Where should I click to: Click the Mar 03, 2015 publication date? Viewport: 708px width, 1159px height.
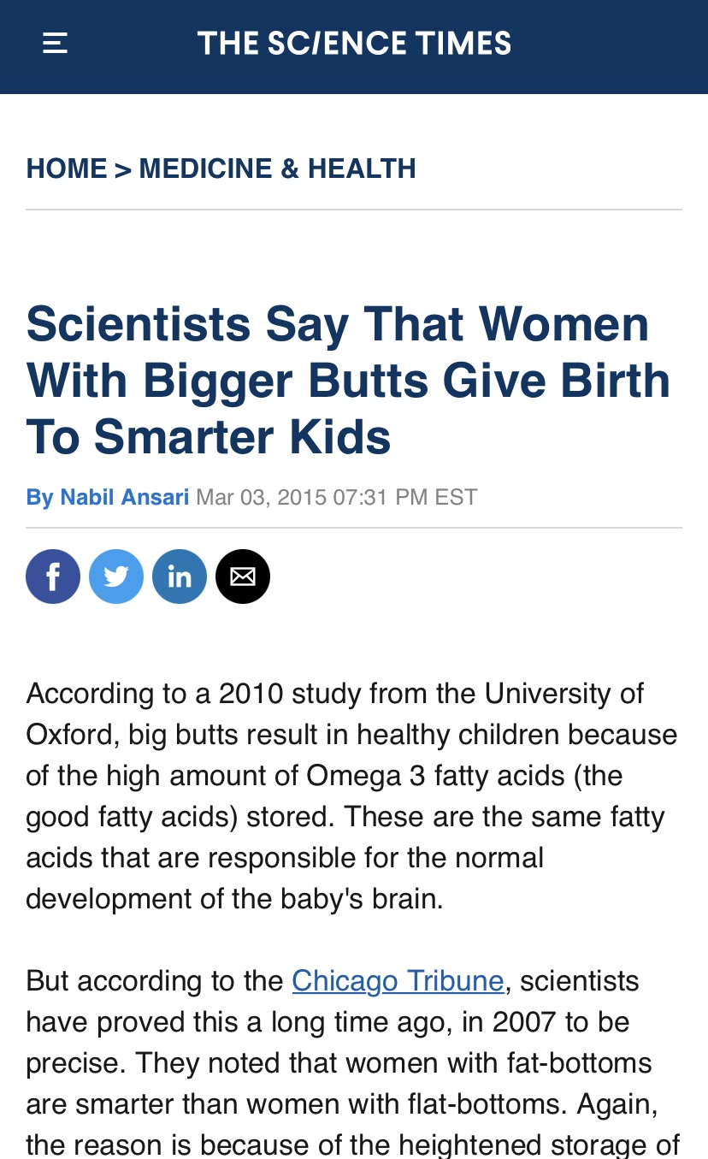[x=262, y=497]
